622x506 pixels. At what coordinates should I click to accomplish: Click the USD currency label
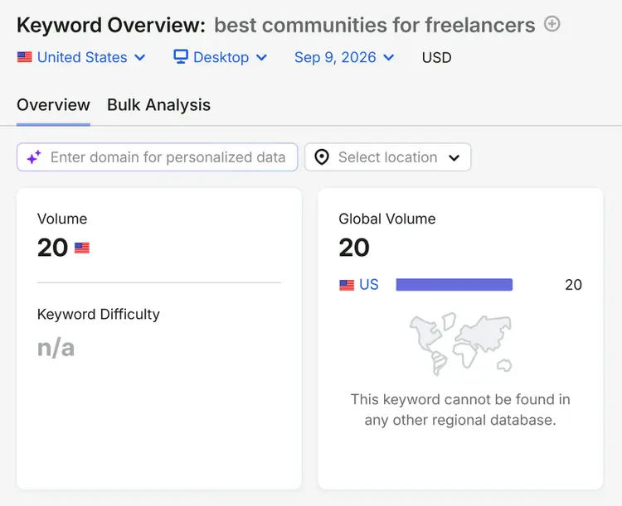(436, 58)
